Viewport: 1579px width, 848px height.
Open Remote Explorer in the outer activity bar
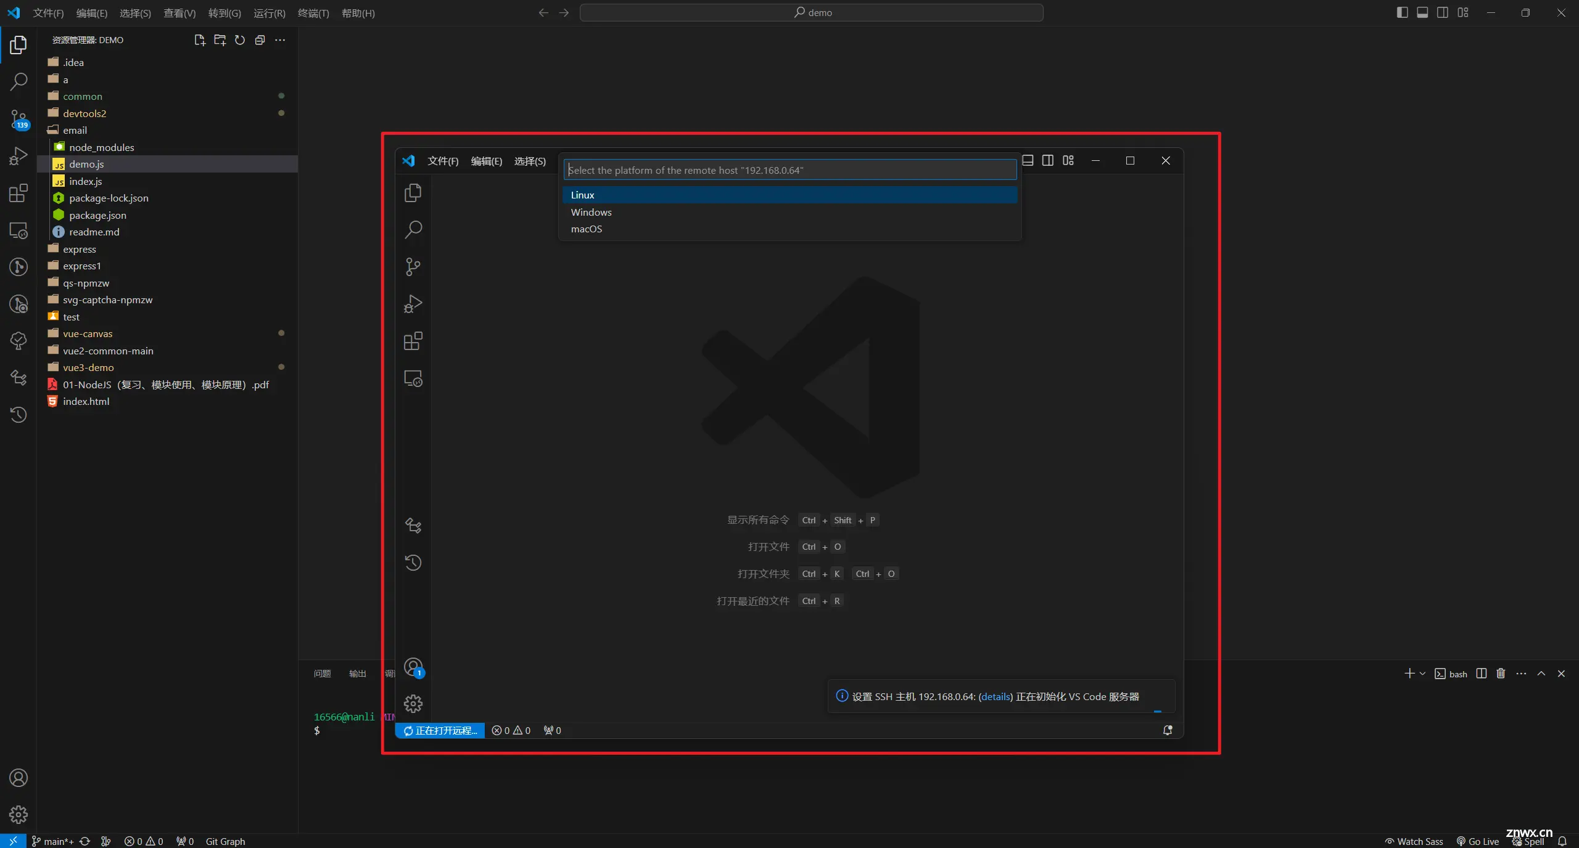(x=19, y=230)
